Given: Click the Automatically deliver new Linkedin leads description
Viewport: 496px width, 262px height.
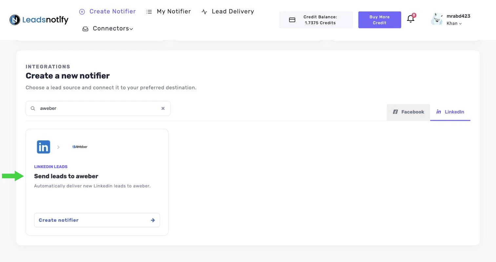Looking at the screenshot, I should tap(92, 186).
